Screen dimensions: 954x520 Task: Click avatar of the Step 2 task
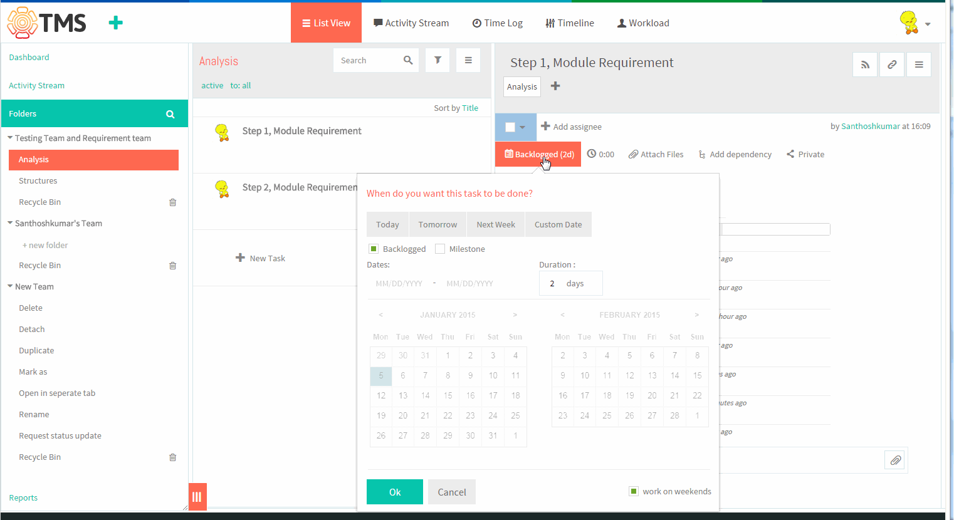pyautogui.click(x=222, y=188)
